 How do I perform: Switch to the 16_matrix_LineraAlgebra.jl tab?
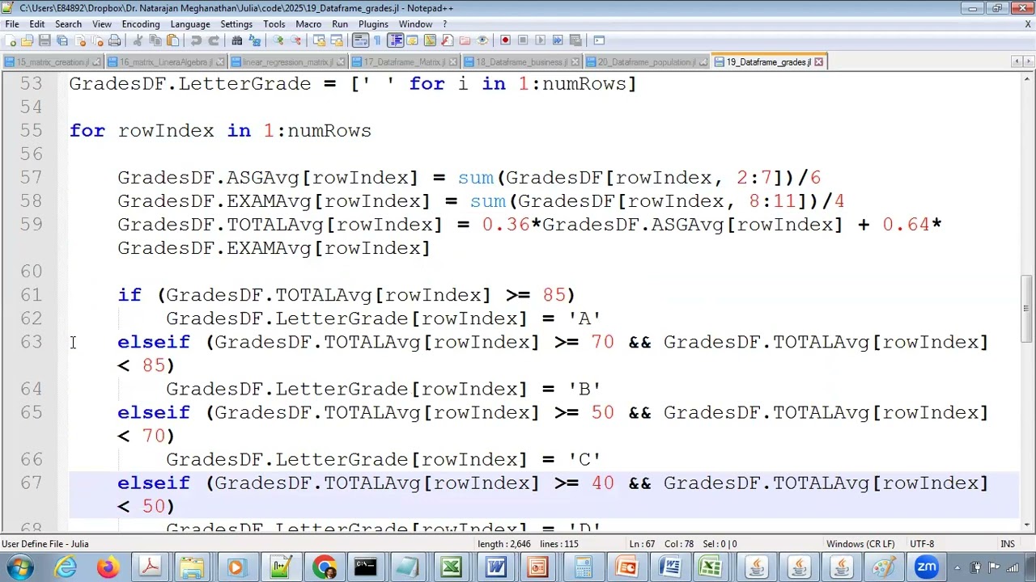(166, 62)
